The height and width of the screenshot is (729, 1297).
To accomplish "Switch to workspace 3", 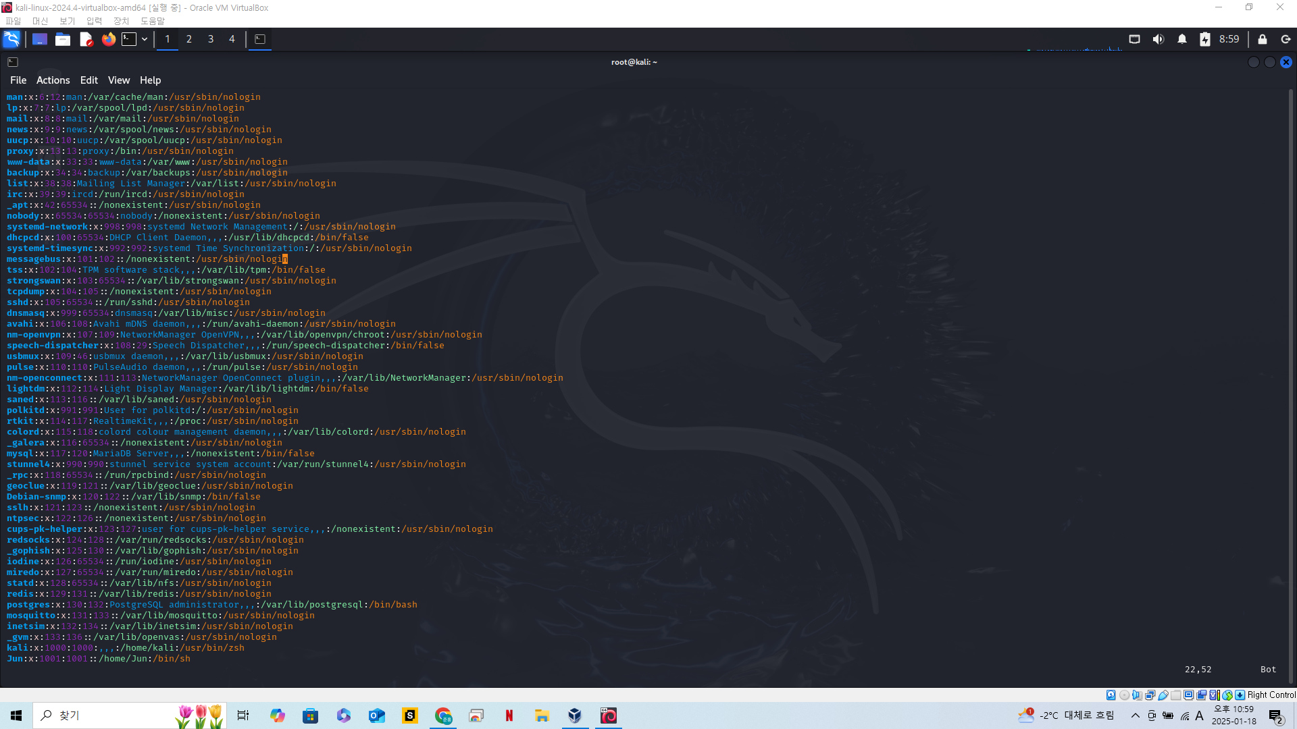I will [211, 39].
